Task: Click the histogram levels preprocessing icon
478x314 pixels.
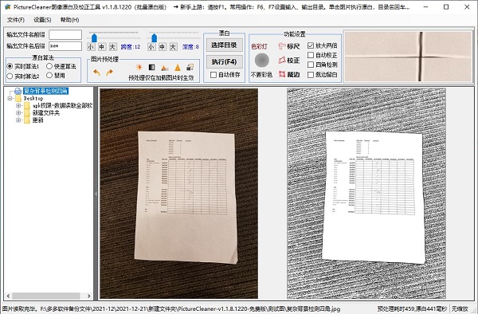Action: 165,68
